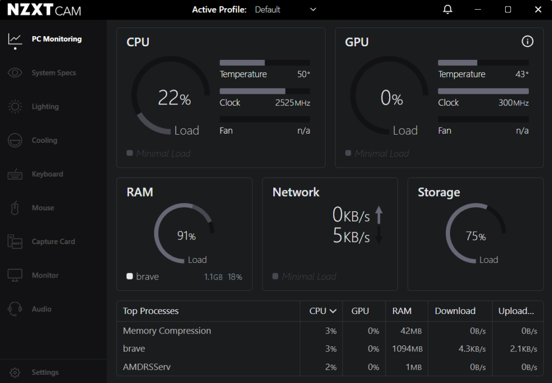Click the notification bell icon
The image size is (552, 383).
447,10
